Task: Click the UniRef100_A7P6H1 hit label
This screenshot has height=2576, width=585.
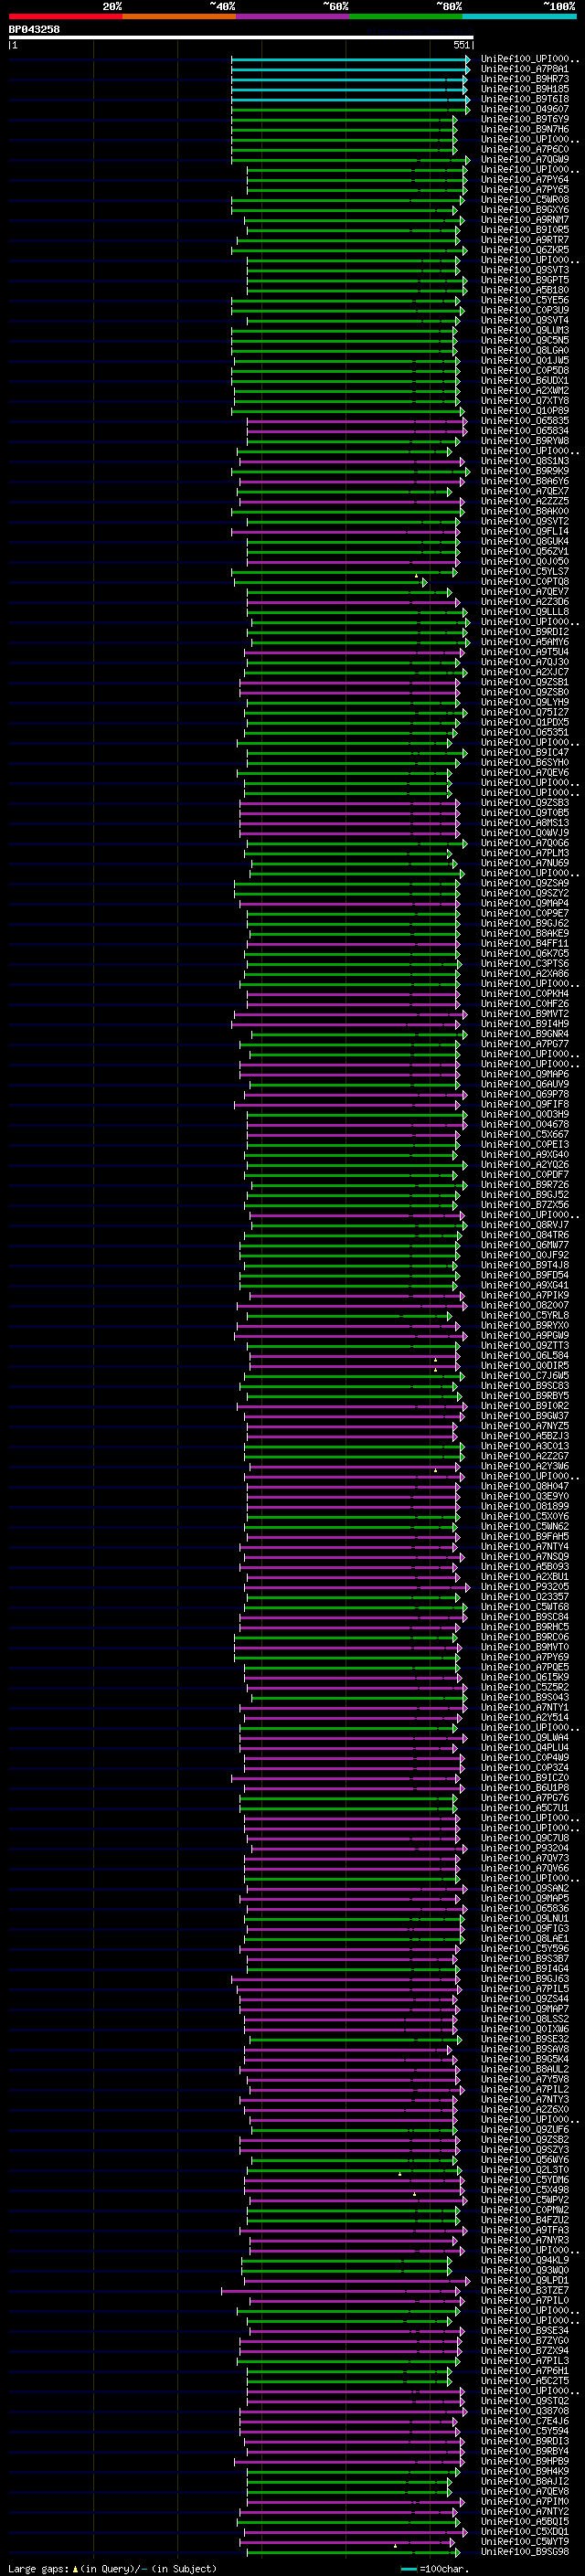Action: (x=525, y=2370)
